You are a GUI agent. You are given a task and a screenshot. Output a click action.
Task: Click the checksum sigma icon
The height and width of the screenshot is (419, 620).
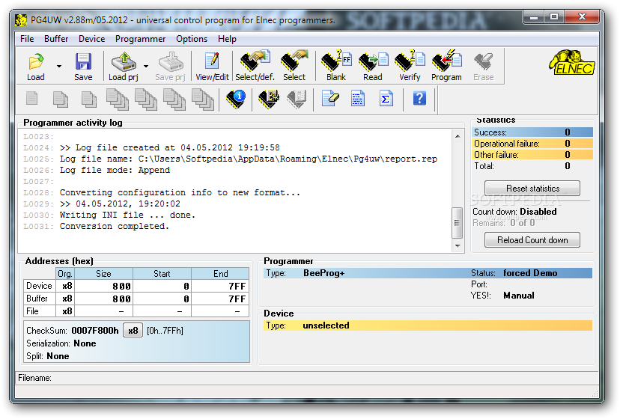click(386, 99)
